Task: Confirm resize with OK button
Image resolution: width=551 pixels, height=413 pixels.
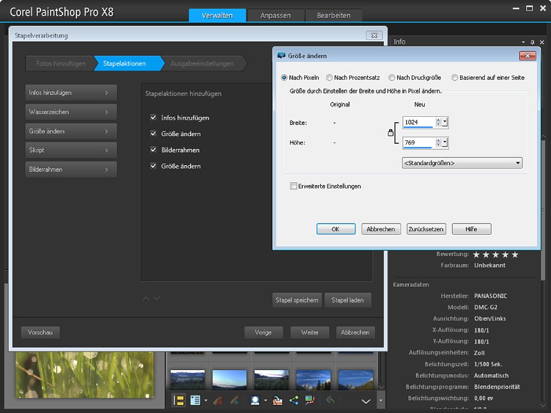Action: 336,229
